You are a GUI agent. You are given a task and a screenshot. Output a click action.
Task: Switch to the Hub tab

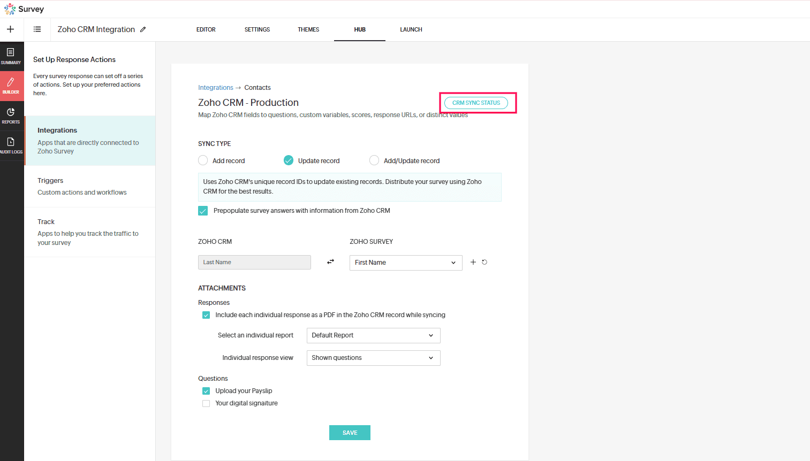(360, 29)
